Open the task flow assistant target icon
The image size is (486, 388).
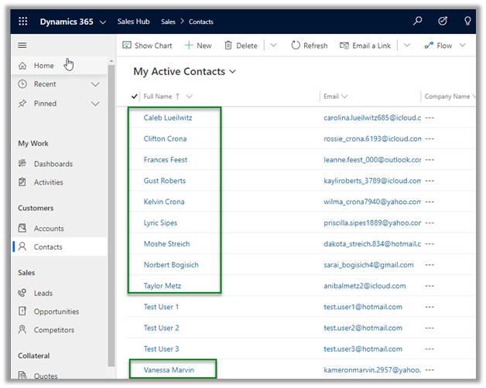tap(443, 22)
